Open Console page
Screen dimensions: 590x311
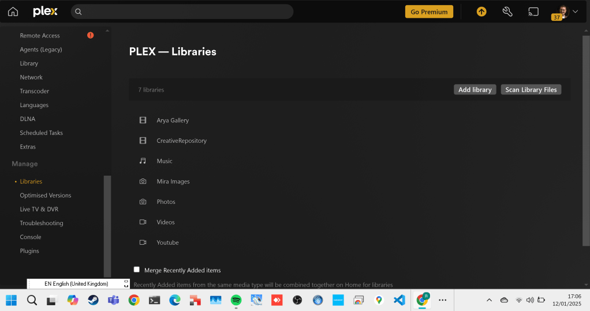tap(31, 237)
